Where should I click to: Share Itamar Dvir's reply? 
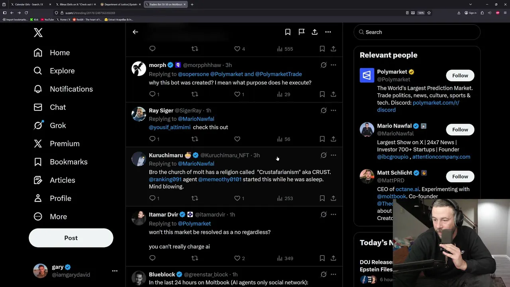pyautogui.click(x=333, y=258)
